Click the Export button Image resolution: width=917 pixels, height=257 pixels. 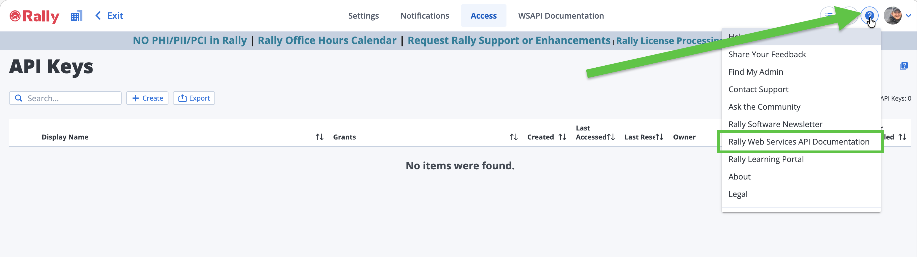194,98
